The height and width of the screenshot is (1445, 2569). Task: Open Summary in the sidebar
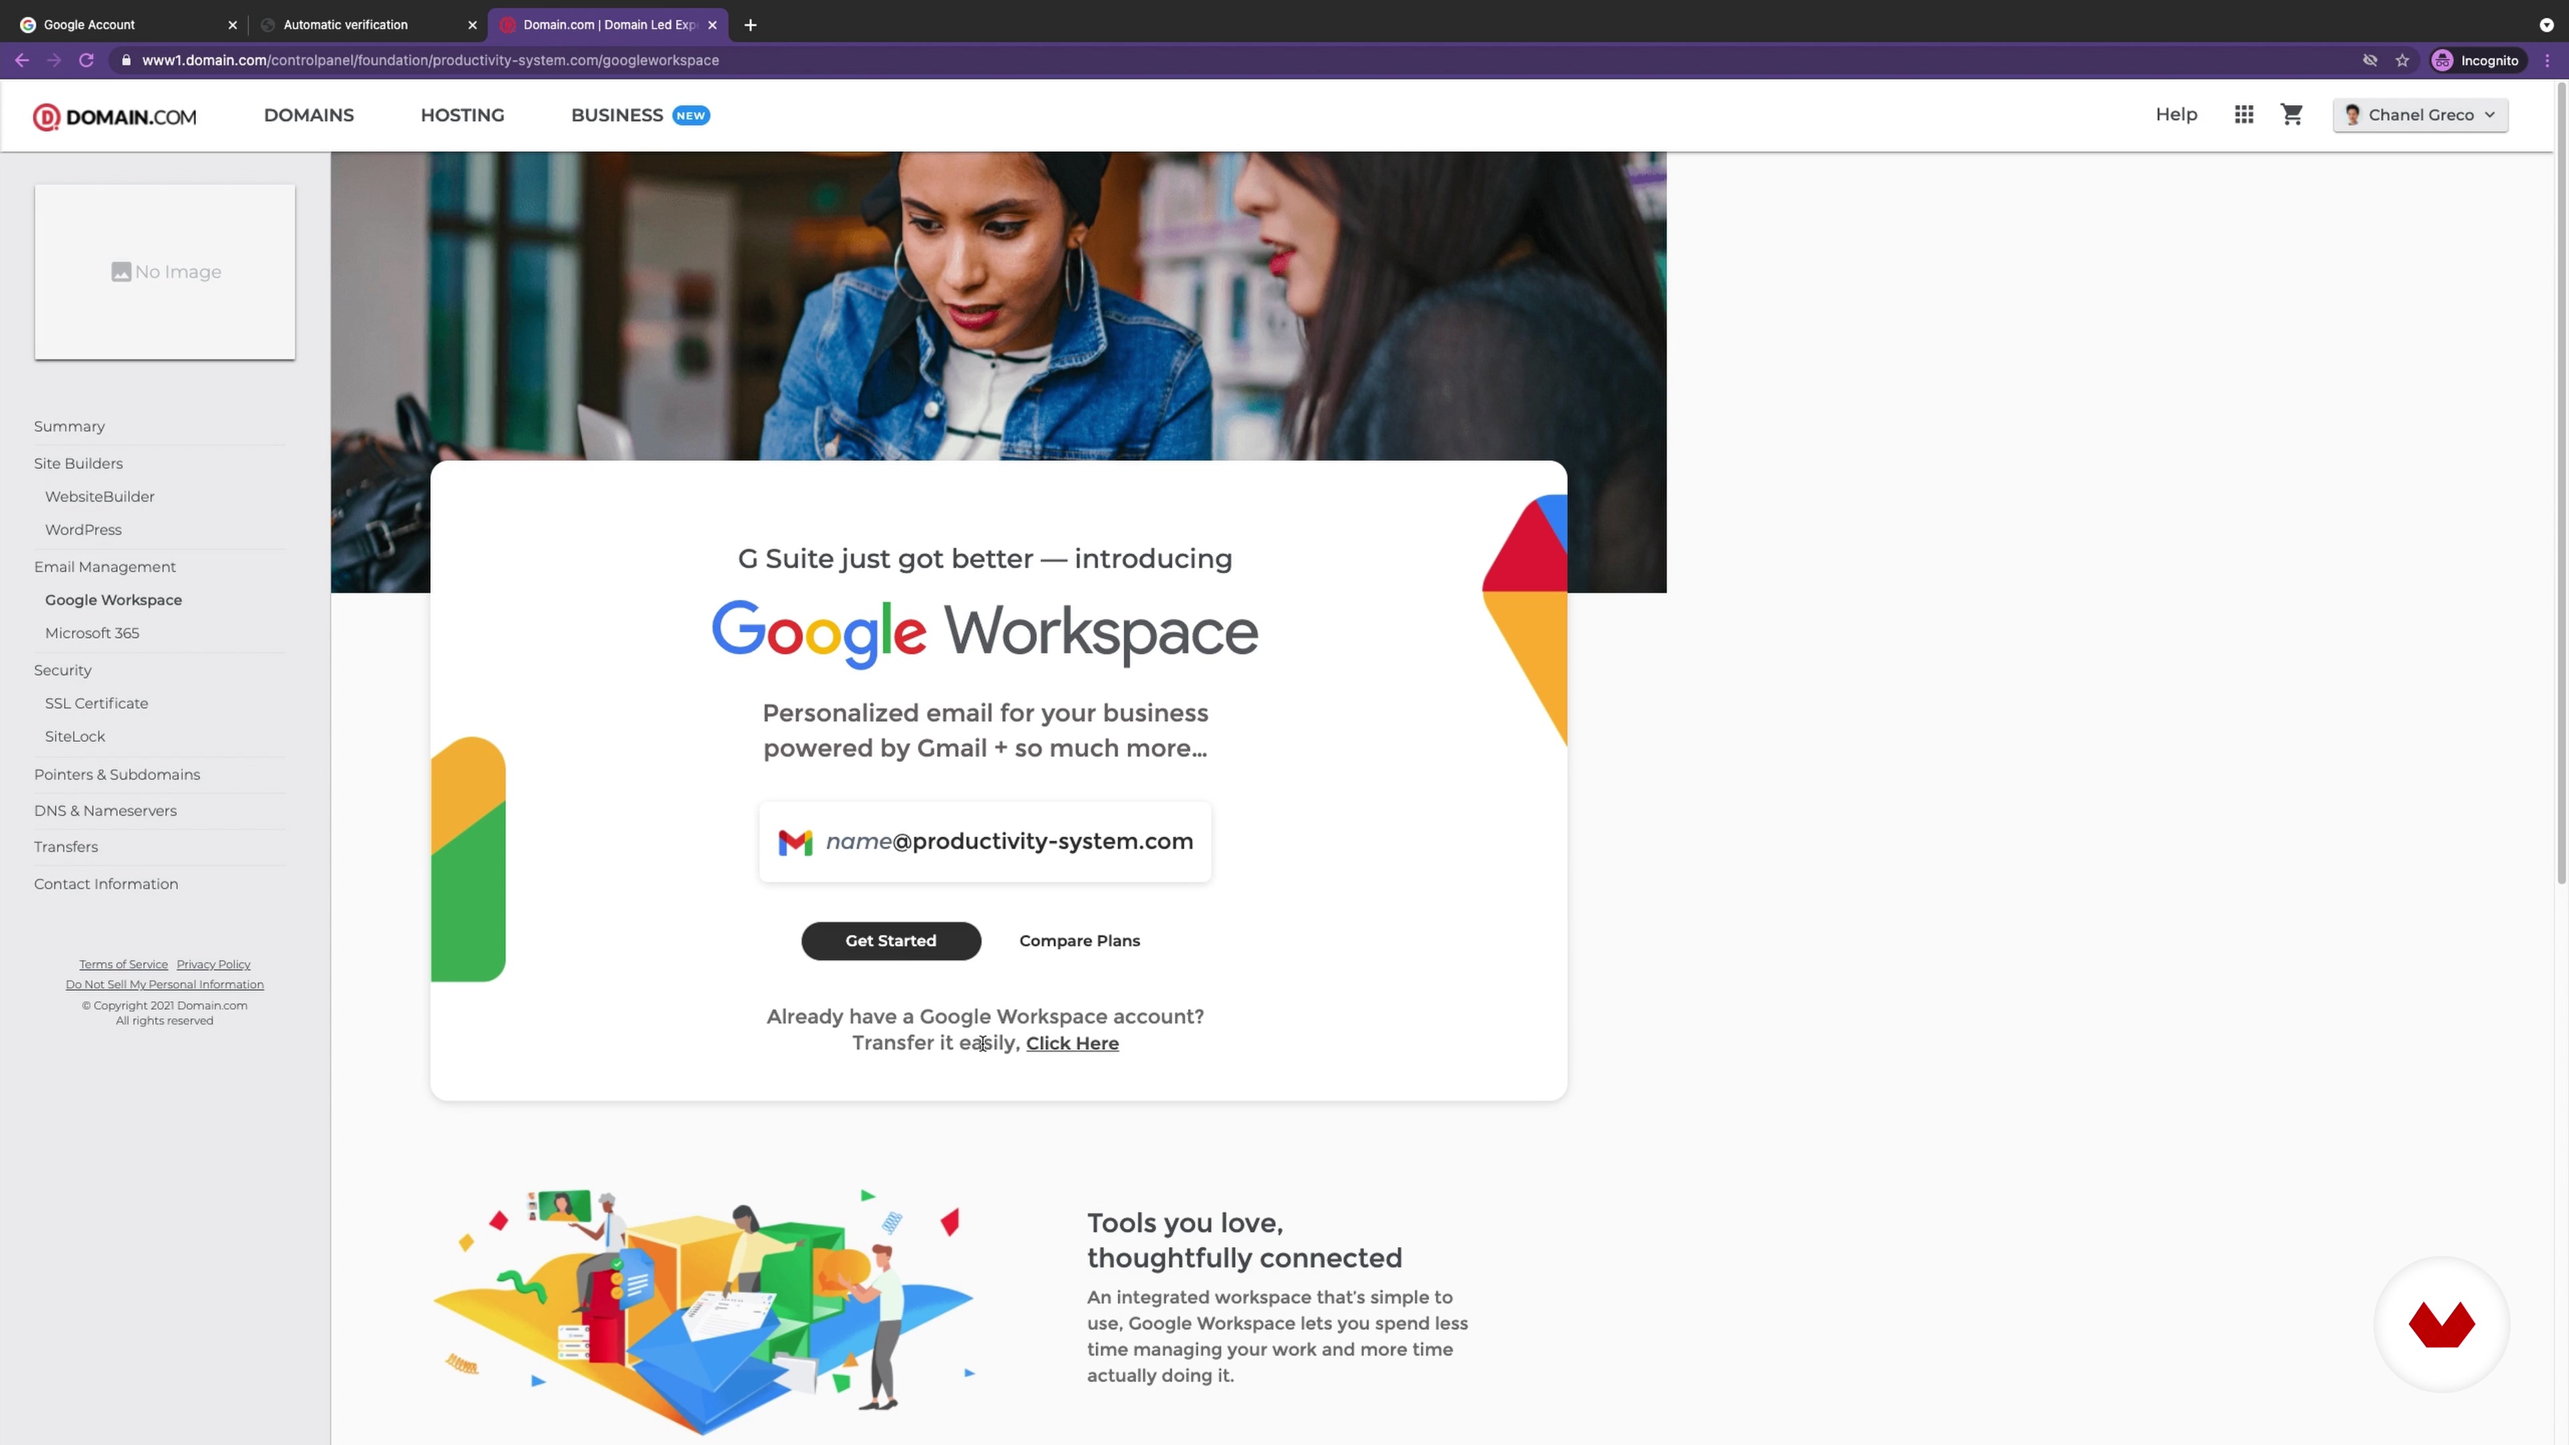(69, 427)
